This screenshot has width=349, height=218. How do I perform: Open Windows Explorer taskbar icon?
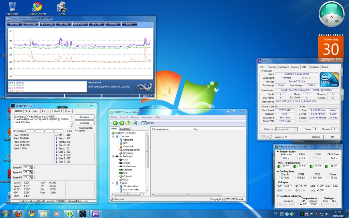[x=44, y=214]
